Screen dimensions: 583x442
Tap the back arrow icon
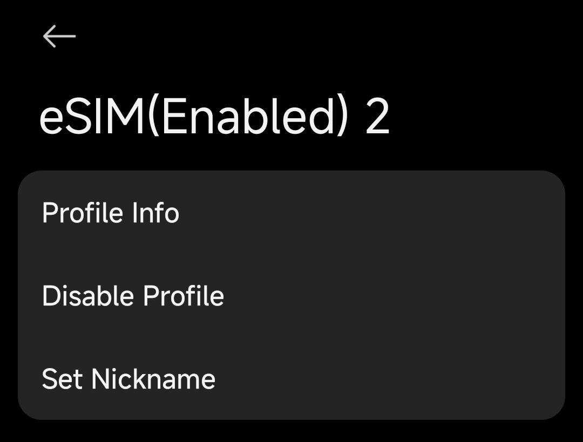click(x=59, y=37)
